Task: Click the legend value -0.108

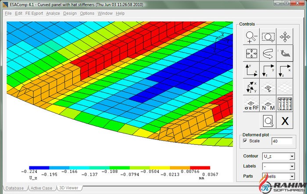Action: coord(110,172)
